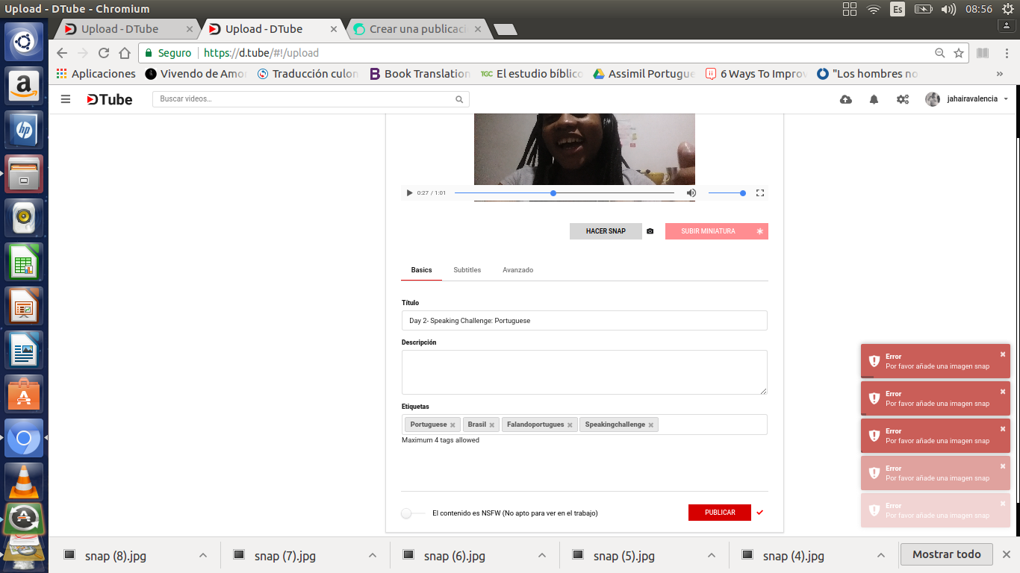1020x573 pixels.
Task: Click the HACER SNAP button
Action: [x=606, y=231]
